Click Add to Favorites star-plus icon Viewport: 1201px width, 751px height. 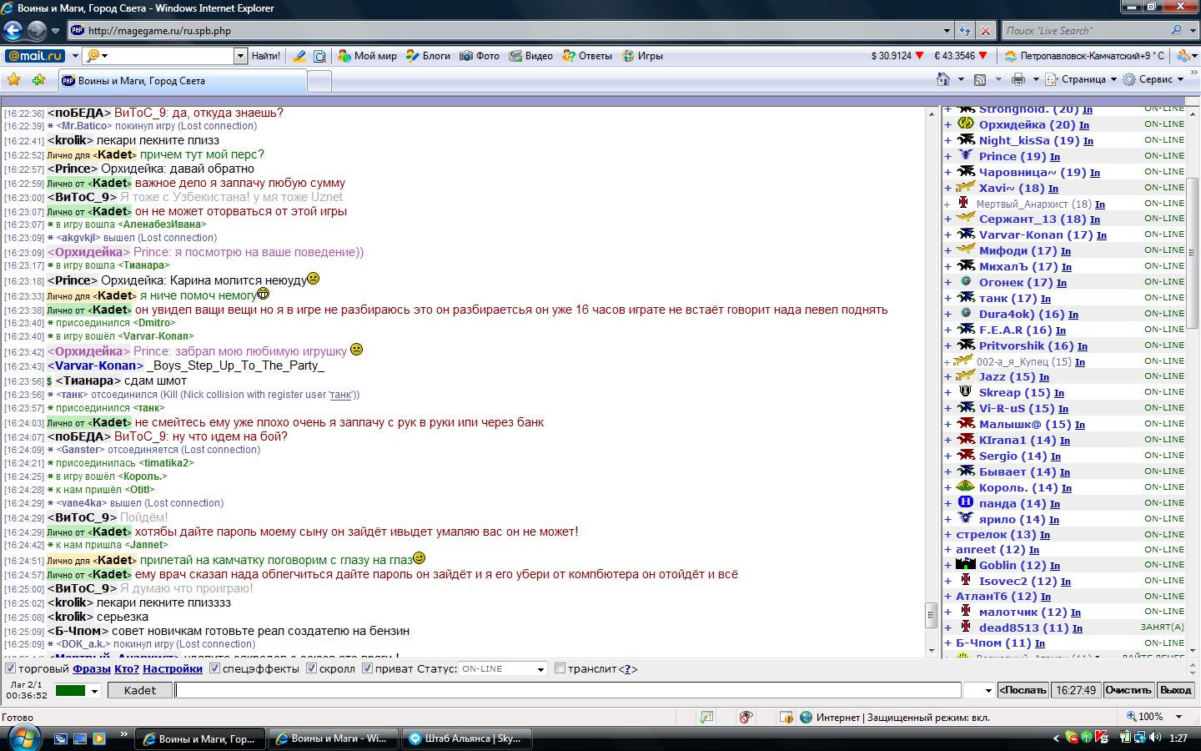click(38, 80)
